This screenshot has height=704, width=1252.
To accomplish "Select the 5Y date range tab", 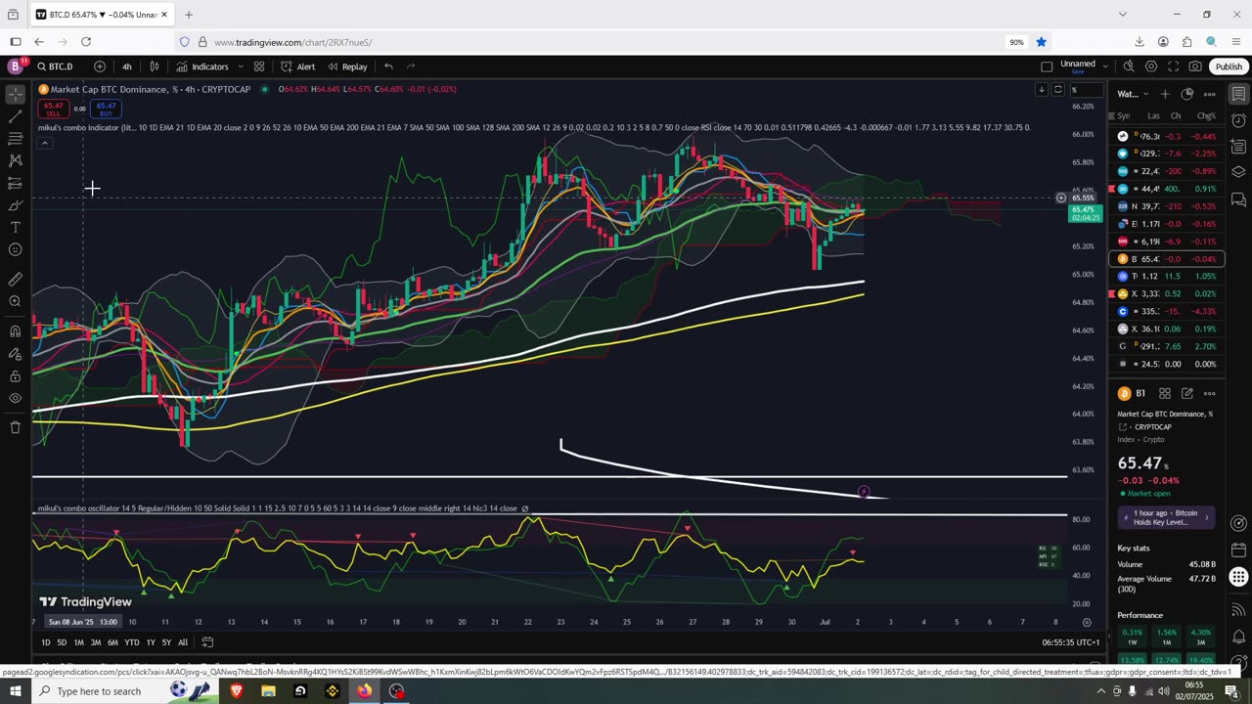I will [166, 642].
